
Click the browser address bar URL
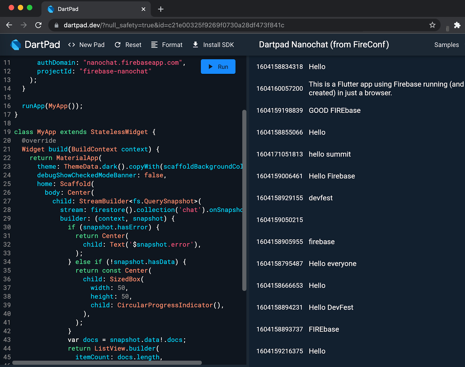click(x=174, y=25)
